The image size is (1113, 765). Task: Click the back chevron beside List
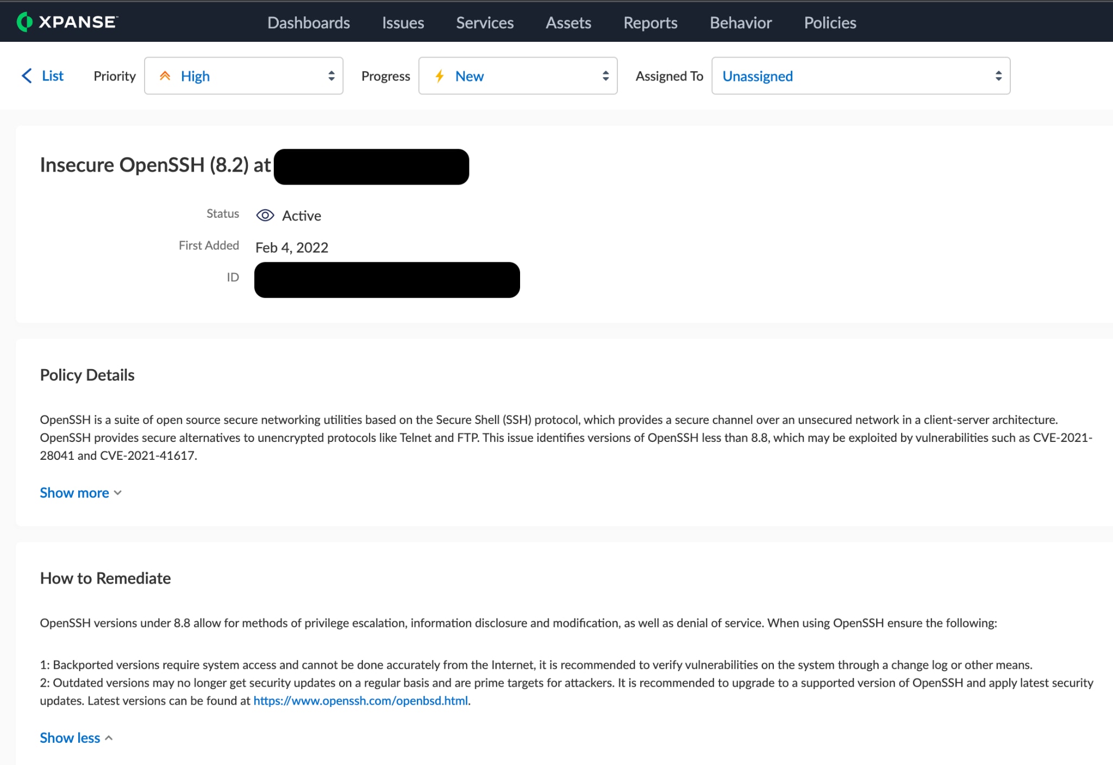pyautogui.click(x=27, y=75)
